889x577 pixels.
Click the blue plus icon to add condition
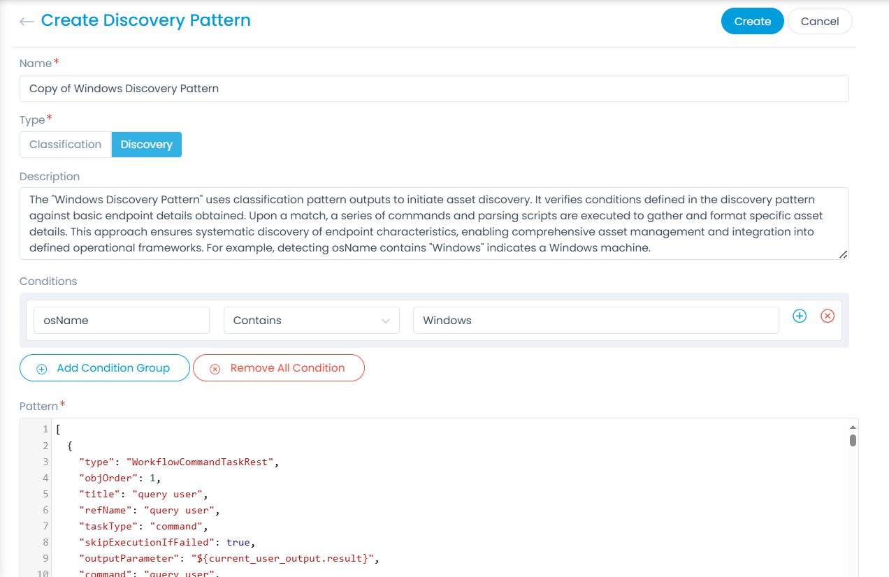(x=800, y=316)
